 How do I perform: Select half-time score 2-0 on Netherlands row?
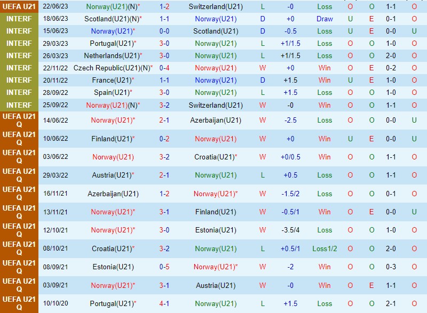(391, 56)
